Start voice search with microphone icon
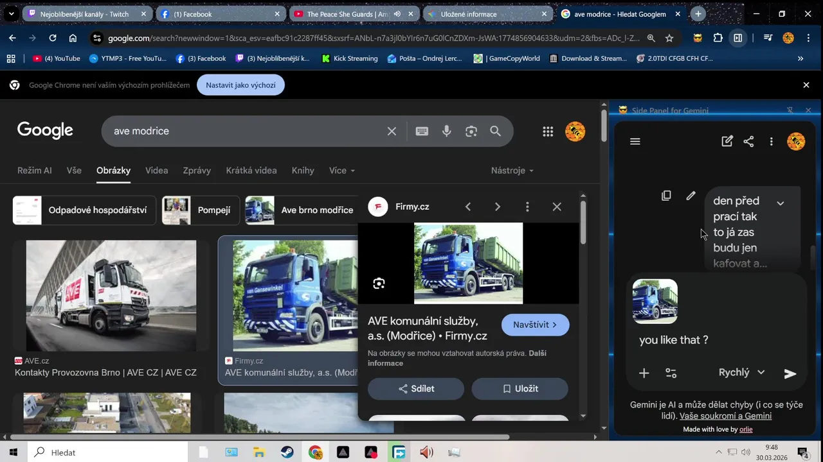Image resolution: width=823 pixels, height=462 pixels. point(447,131)
